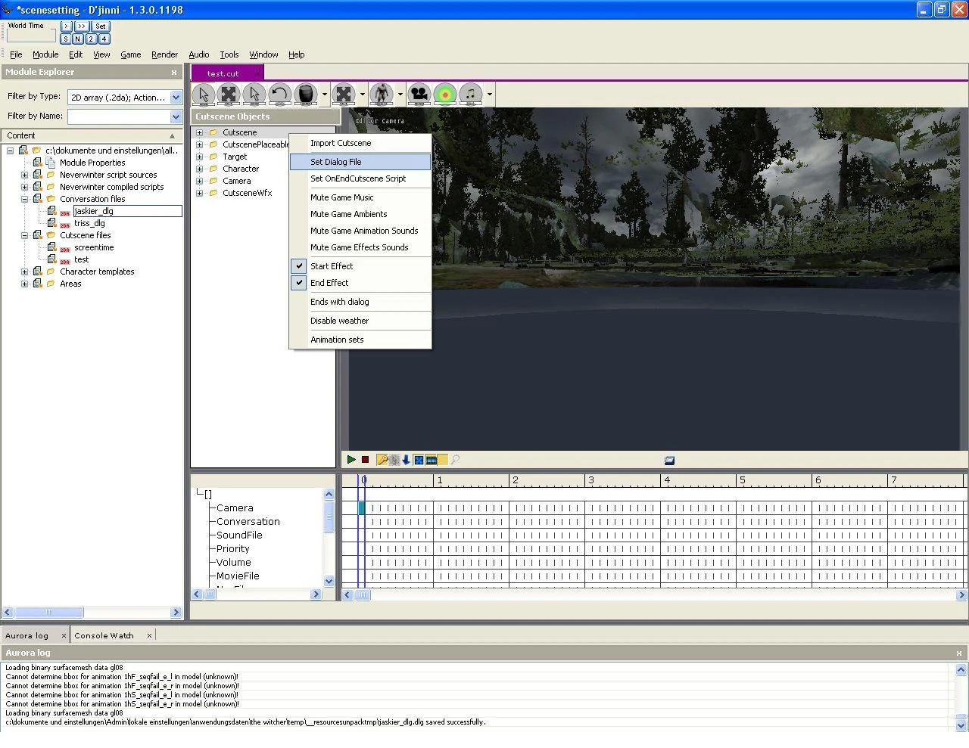The height and width of the screenshot is (748, 969).
Task: Expand the Character templates tree node
Action: pyautogui.click(x=24, y=272)
